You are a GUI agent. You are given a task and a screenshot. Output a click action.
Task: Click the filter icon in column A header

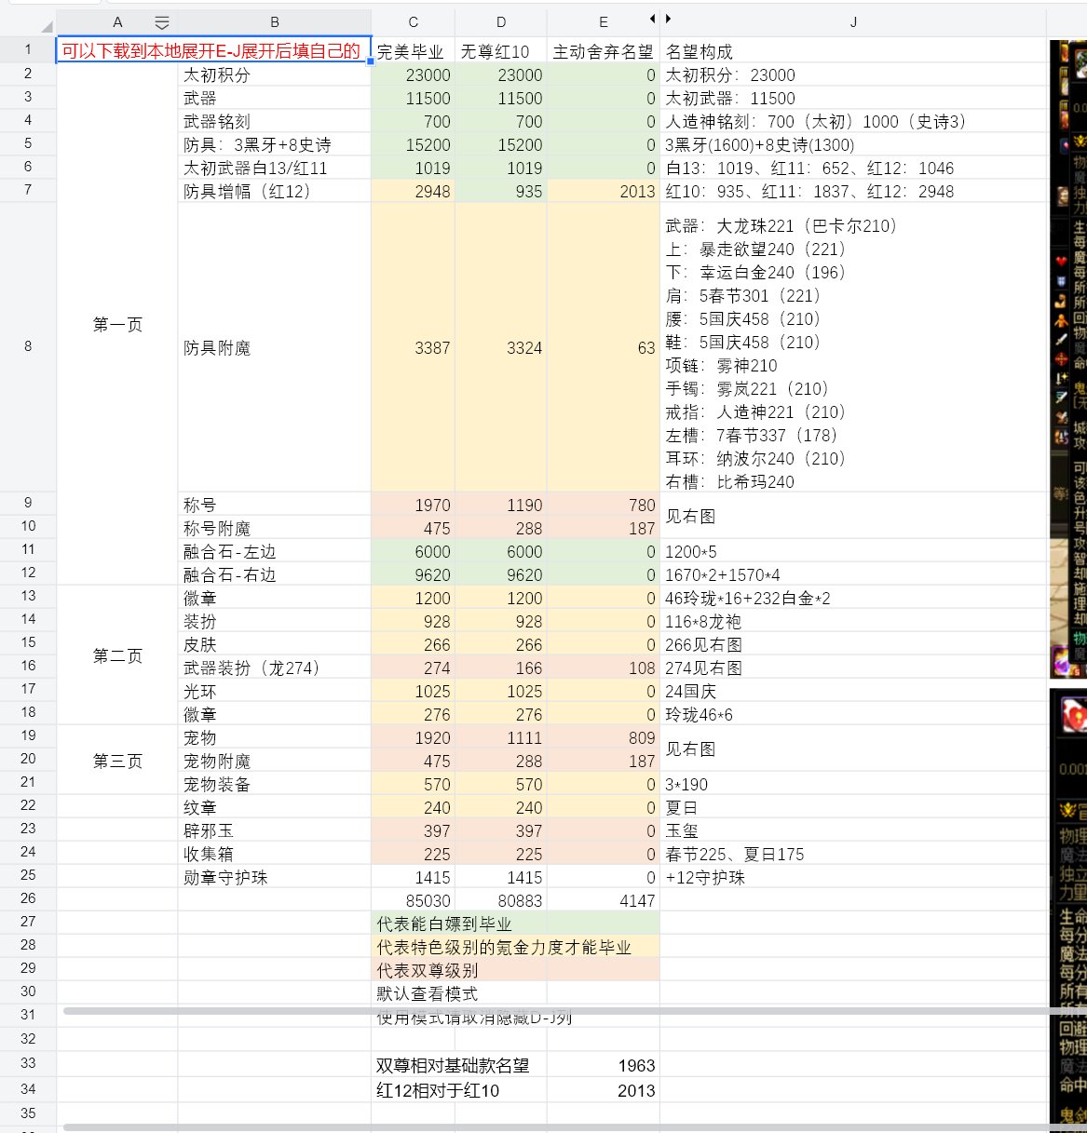162,22
